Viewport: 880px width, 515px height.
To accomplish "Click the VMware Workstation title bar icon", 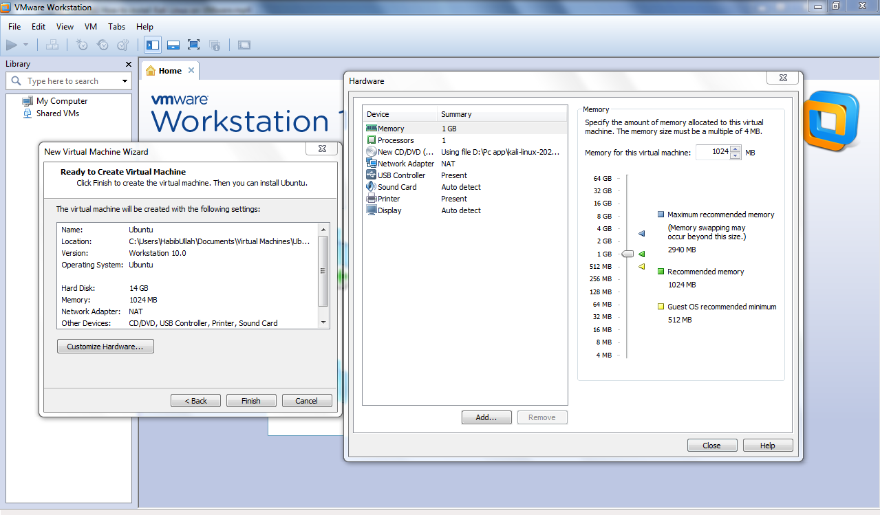I will pyautogui.click(x=6, y=7).
